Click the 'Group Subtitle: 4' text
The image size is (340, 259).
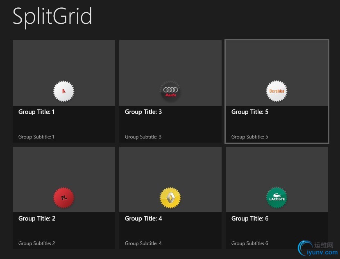tap(143, 243)
